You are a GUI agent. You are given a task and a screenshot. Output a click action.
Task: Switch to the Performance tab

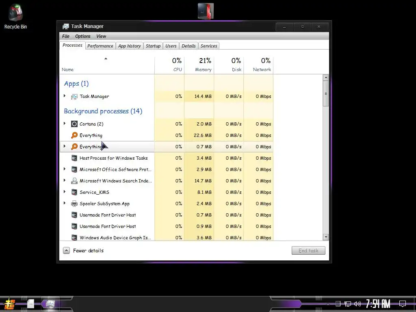(100, 46)
